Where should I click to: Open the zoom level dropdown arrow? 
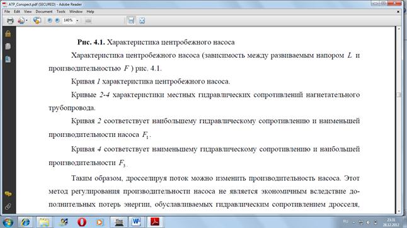[77, 21]
